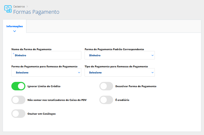Viewport: 204px width, 135px height.
Task: Click the Forma de Pagamento Padrão Correspondente label
Action: tap(114, 49)
